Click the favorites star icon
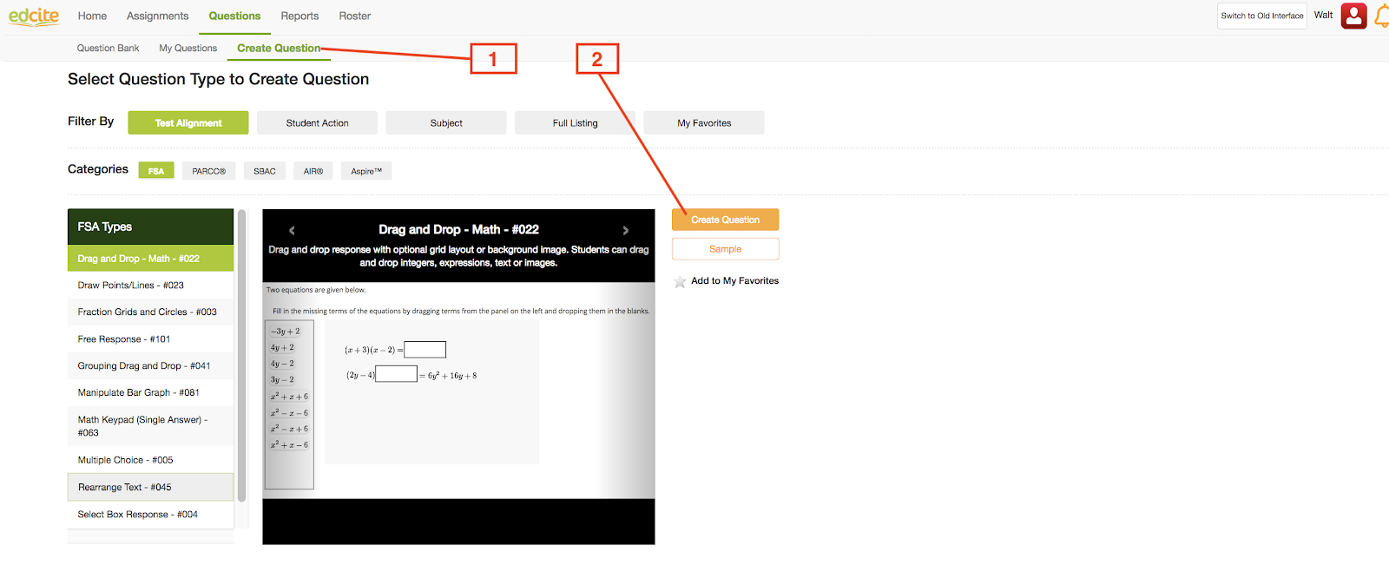1389x565 pixels. tap(680, 281)
